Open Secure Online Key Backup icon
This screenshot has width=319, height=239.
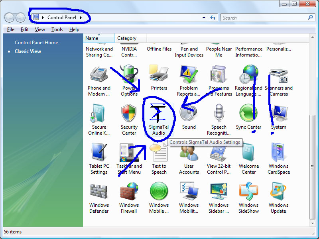[x=99, y=120]
